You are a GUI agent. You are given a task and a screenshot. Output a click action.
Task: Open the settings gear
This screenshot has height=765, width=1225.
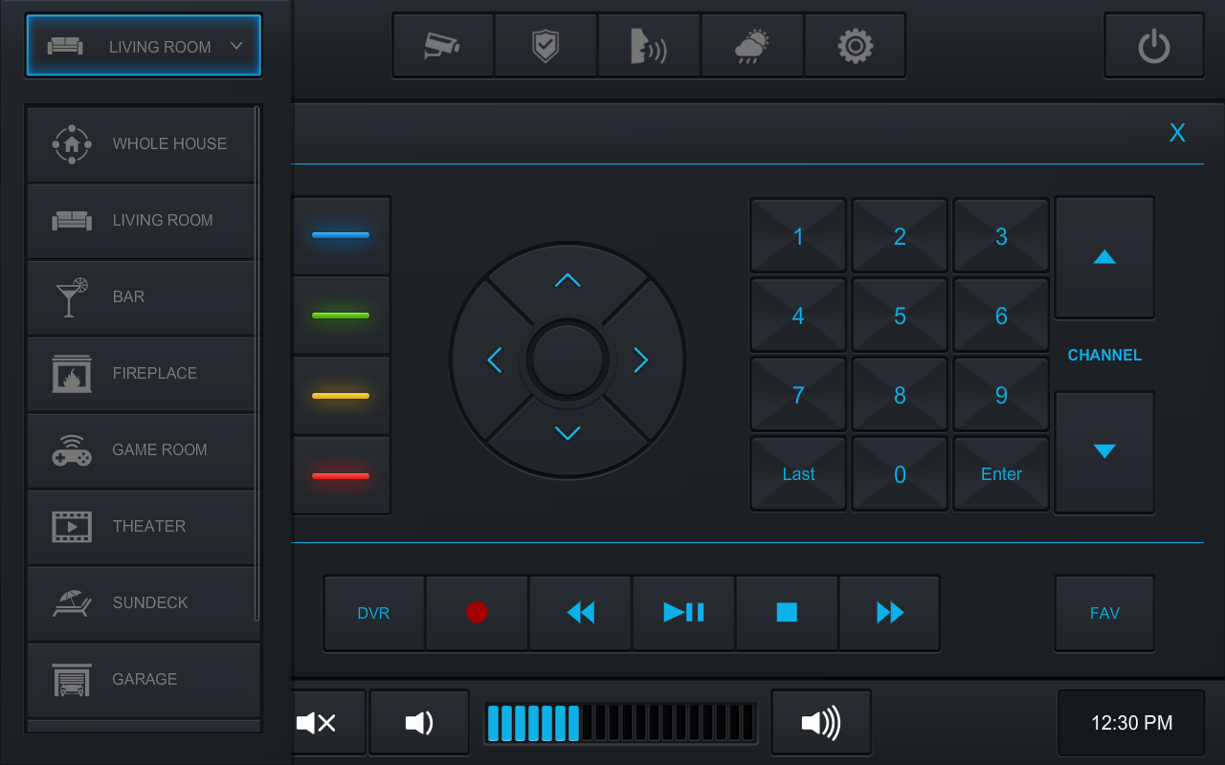point(855,45)
